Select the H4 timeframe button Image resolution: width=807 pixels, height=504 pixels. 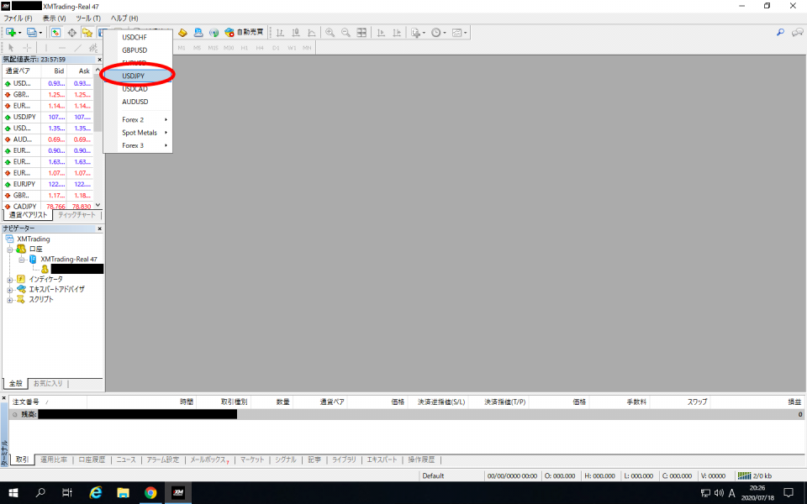click(260, 48)
